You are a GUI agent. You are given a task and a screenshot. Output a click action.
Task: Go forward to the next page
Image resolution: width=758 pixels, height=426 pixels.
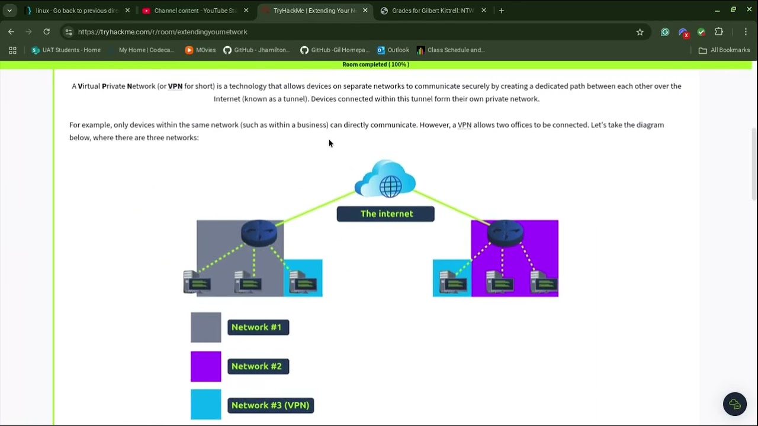coord(28,32)
